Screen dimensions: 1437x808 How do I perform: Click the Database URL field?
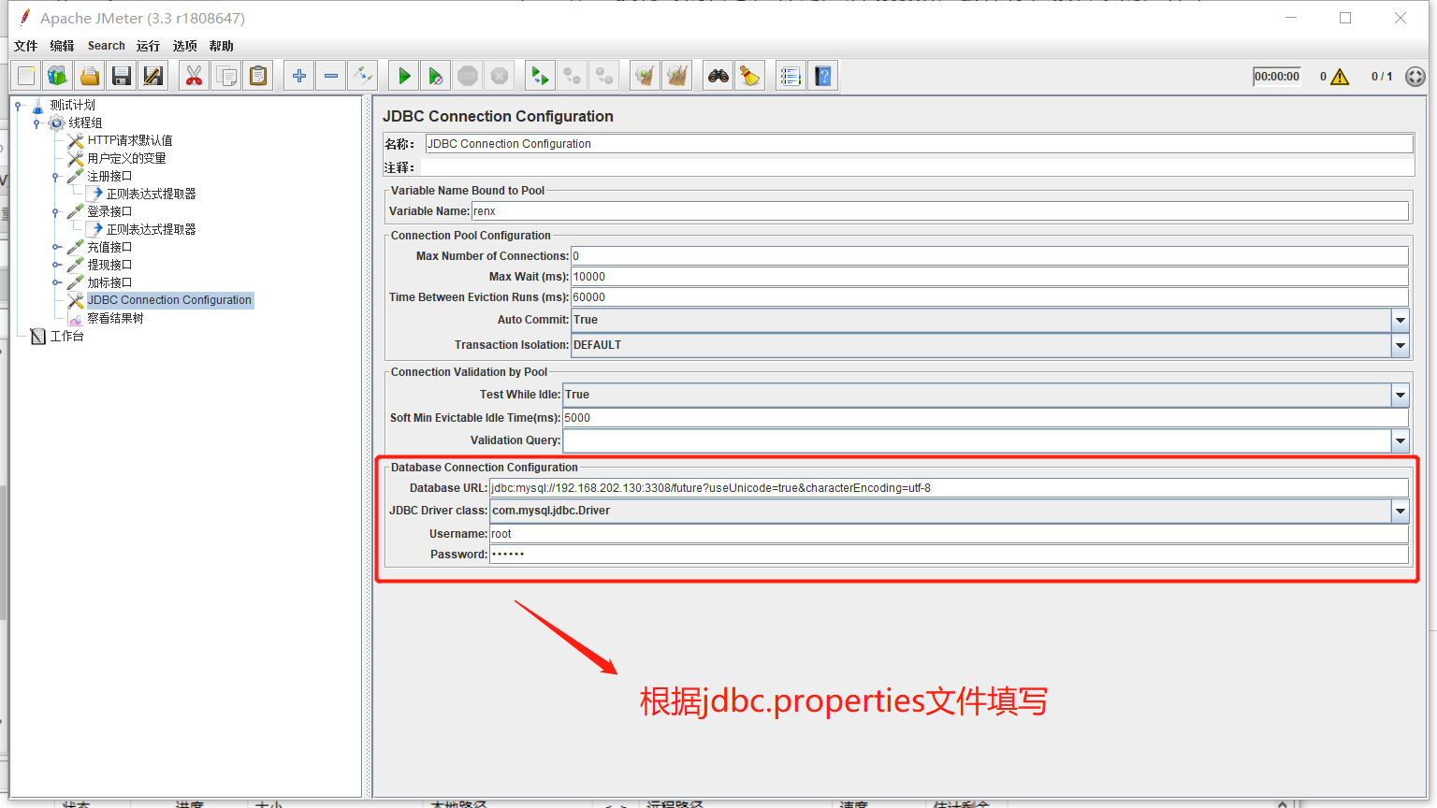949,488
